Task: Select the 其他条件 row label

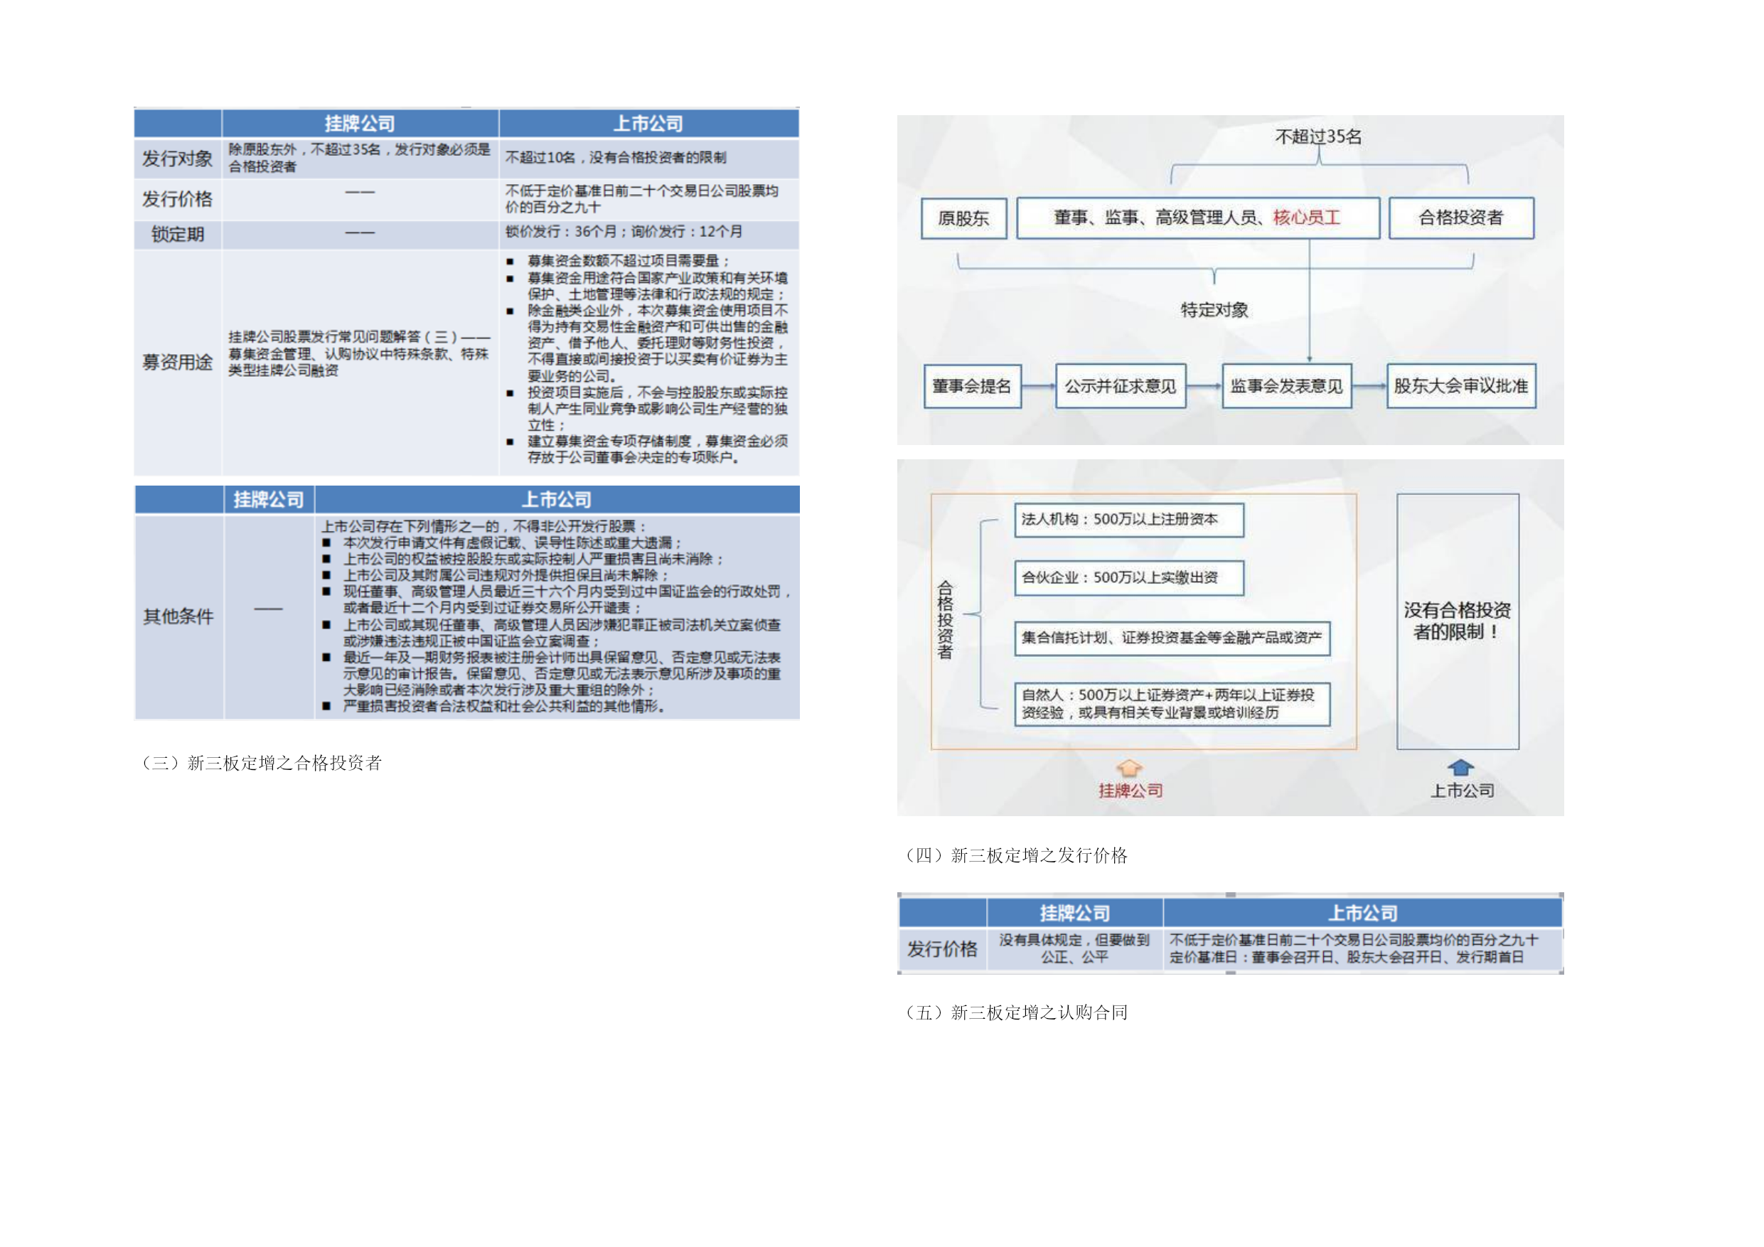Action: click(178, 616)
